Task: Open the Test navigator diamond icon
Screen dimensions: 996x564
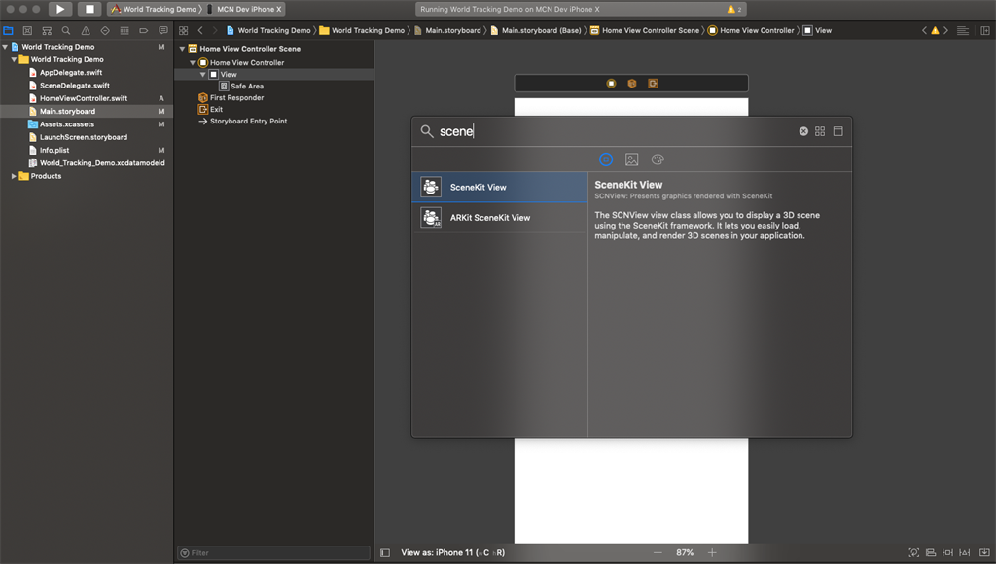Action: [x=105, y=30]
